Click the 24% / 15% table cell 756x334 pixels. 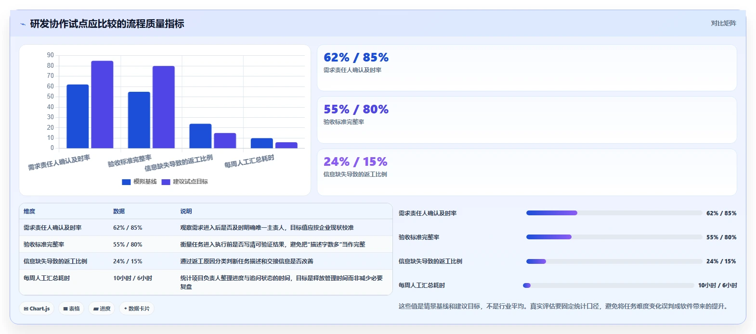(x=128, y=261)
